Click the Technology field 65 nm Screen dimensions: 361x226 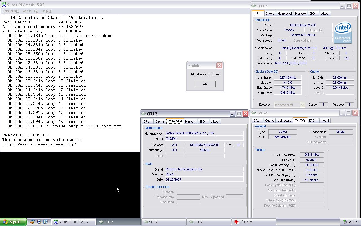coord(282,40)
